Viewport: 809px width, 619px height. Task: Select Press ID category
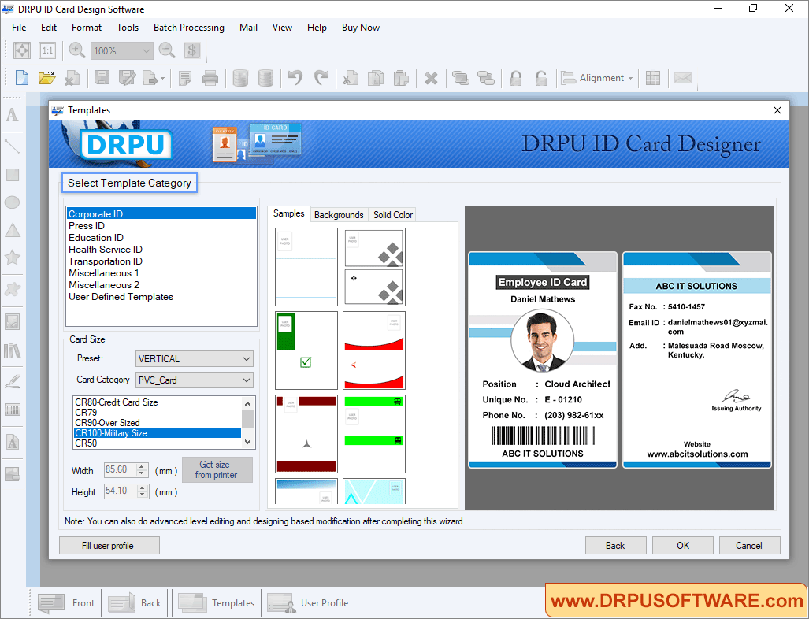tap(161, 226)
